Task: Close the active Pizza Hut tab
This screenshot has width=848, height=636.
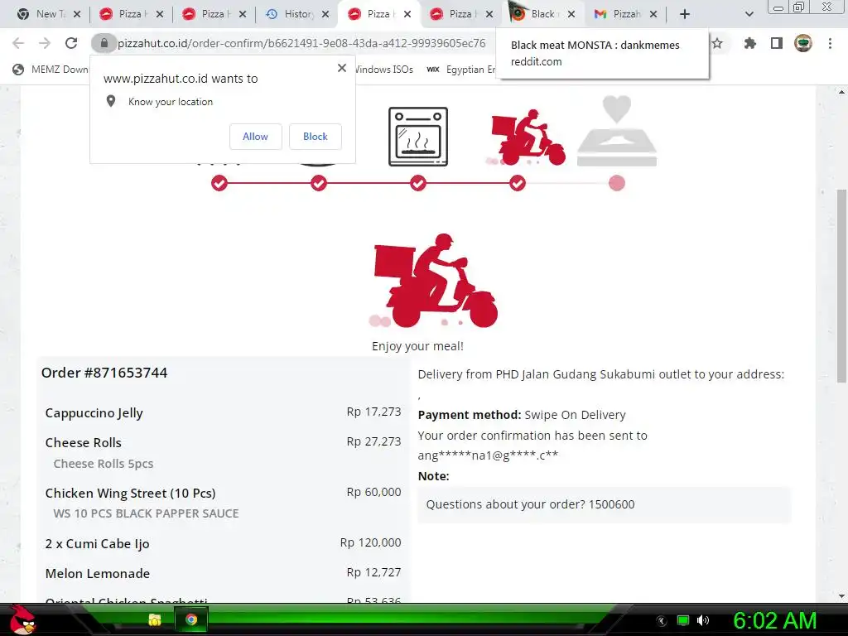Action: 407,15
